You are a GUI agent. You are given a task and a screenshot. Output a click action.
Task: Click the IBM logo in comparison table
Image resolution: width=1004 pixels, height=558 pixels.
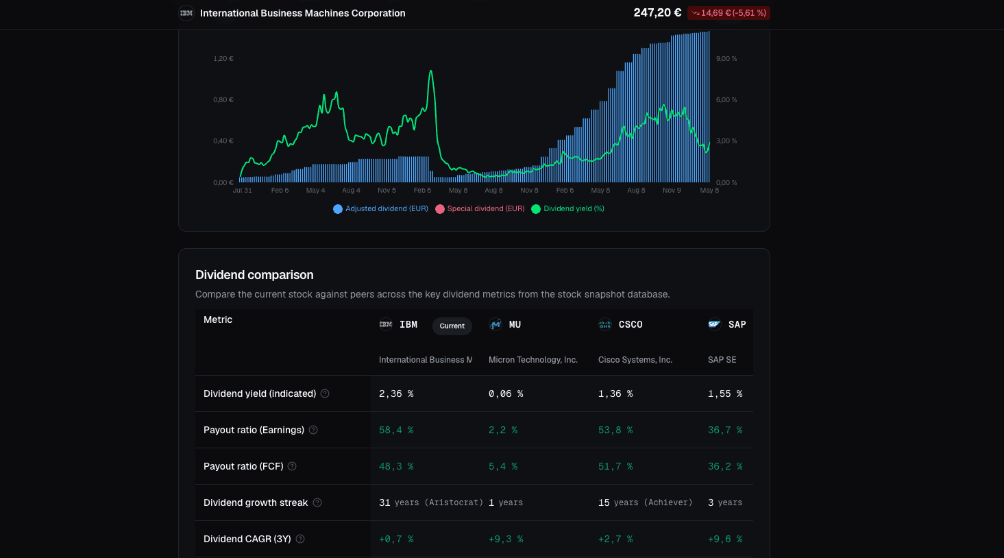pyautogui.click(x=386, y=324)
